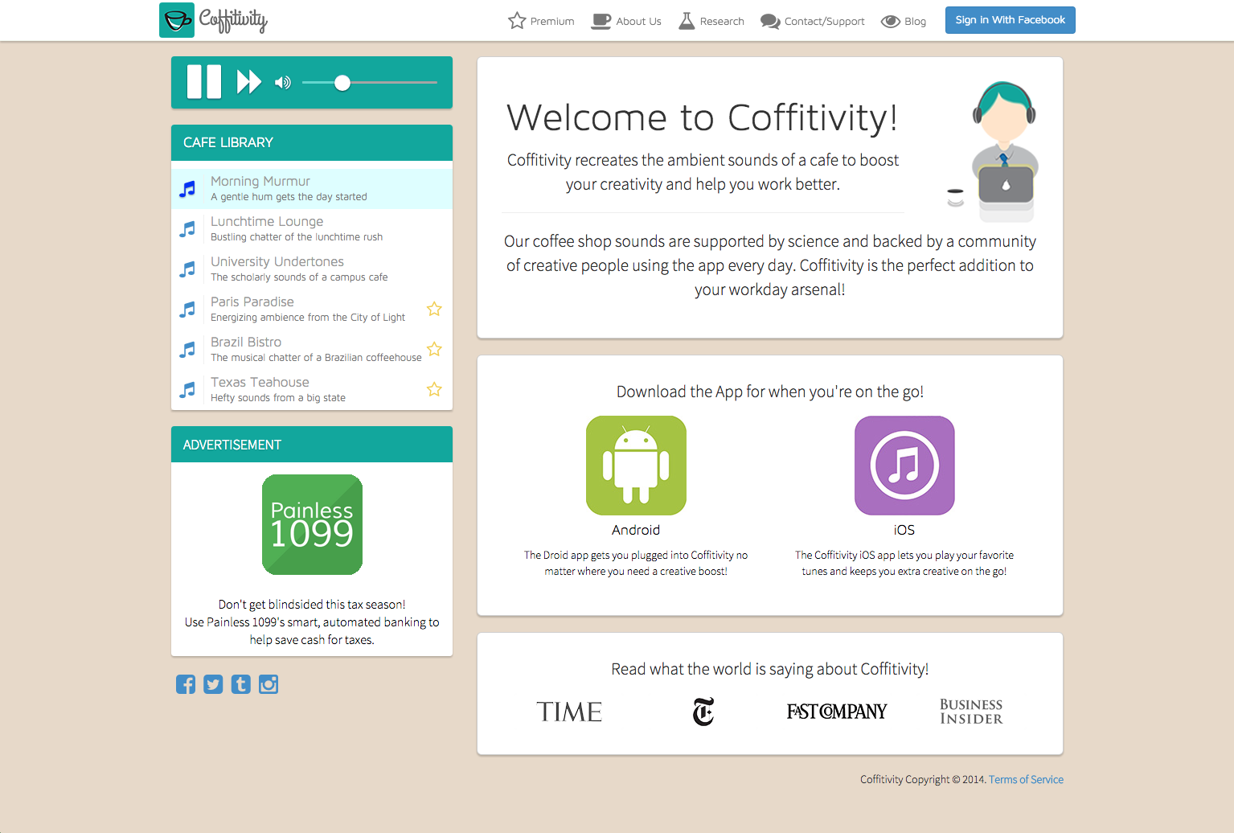Download the Android app via robot icon
1234x833 pixels.
pos(636,466)
